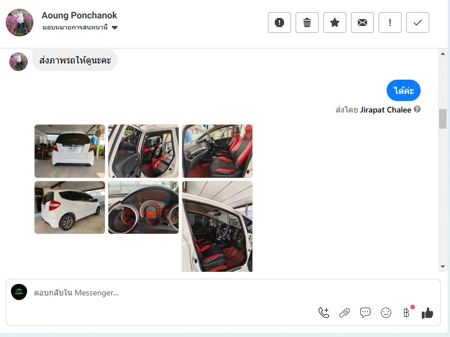The image size is (450, 337).
Task: Delete conversation using the trash icon
Action: [x=307, y=23]
